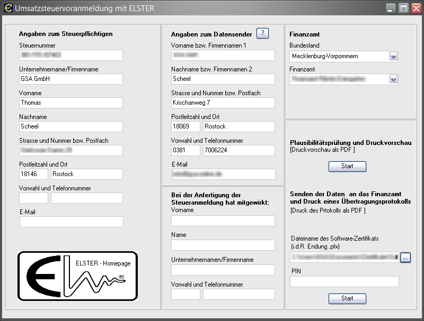The height and width of the screenshot is (321, 424).
Task: Select the Krischanweg 7 street field
Action: (223, 103)
